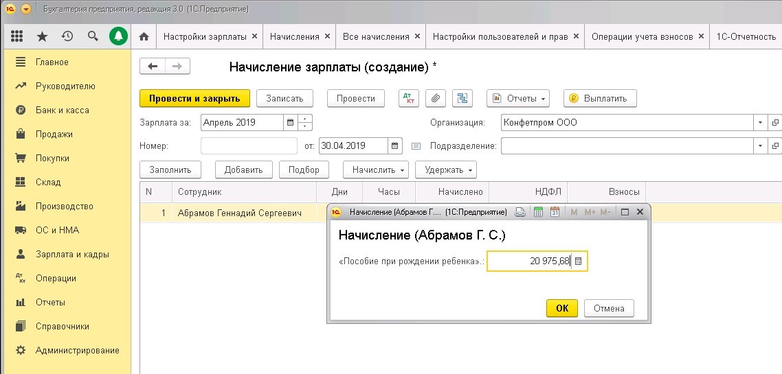
Task: Open Favorites star icon
Action: (42, 36)
